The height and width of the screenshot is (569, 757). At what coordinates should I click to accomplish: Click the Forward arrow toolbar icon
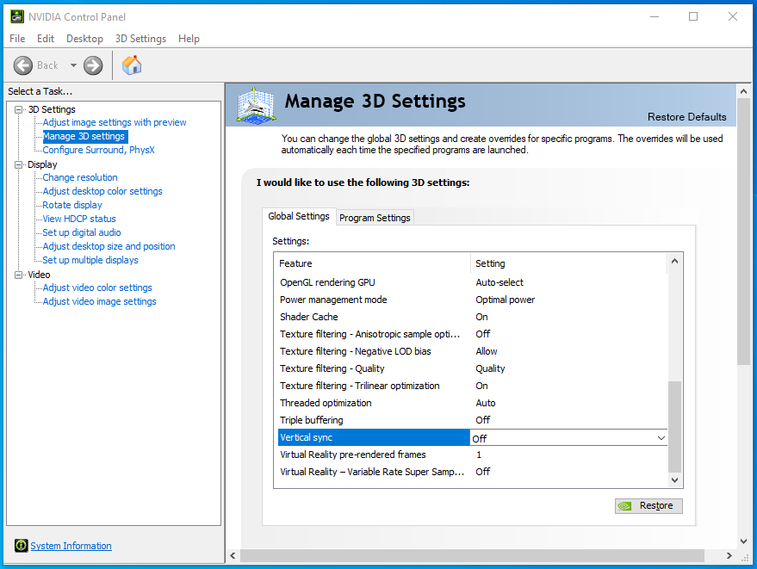click(93, 65)
